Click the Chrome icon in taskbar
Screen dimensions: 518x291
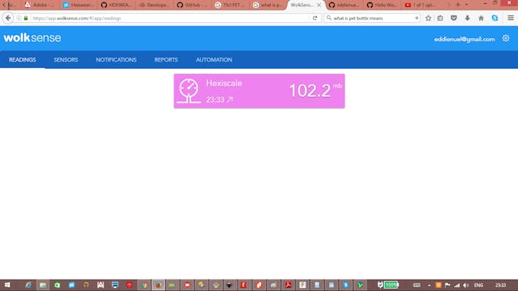point(144,285)
